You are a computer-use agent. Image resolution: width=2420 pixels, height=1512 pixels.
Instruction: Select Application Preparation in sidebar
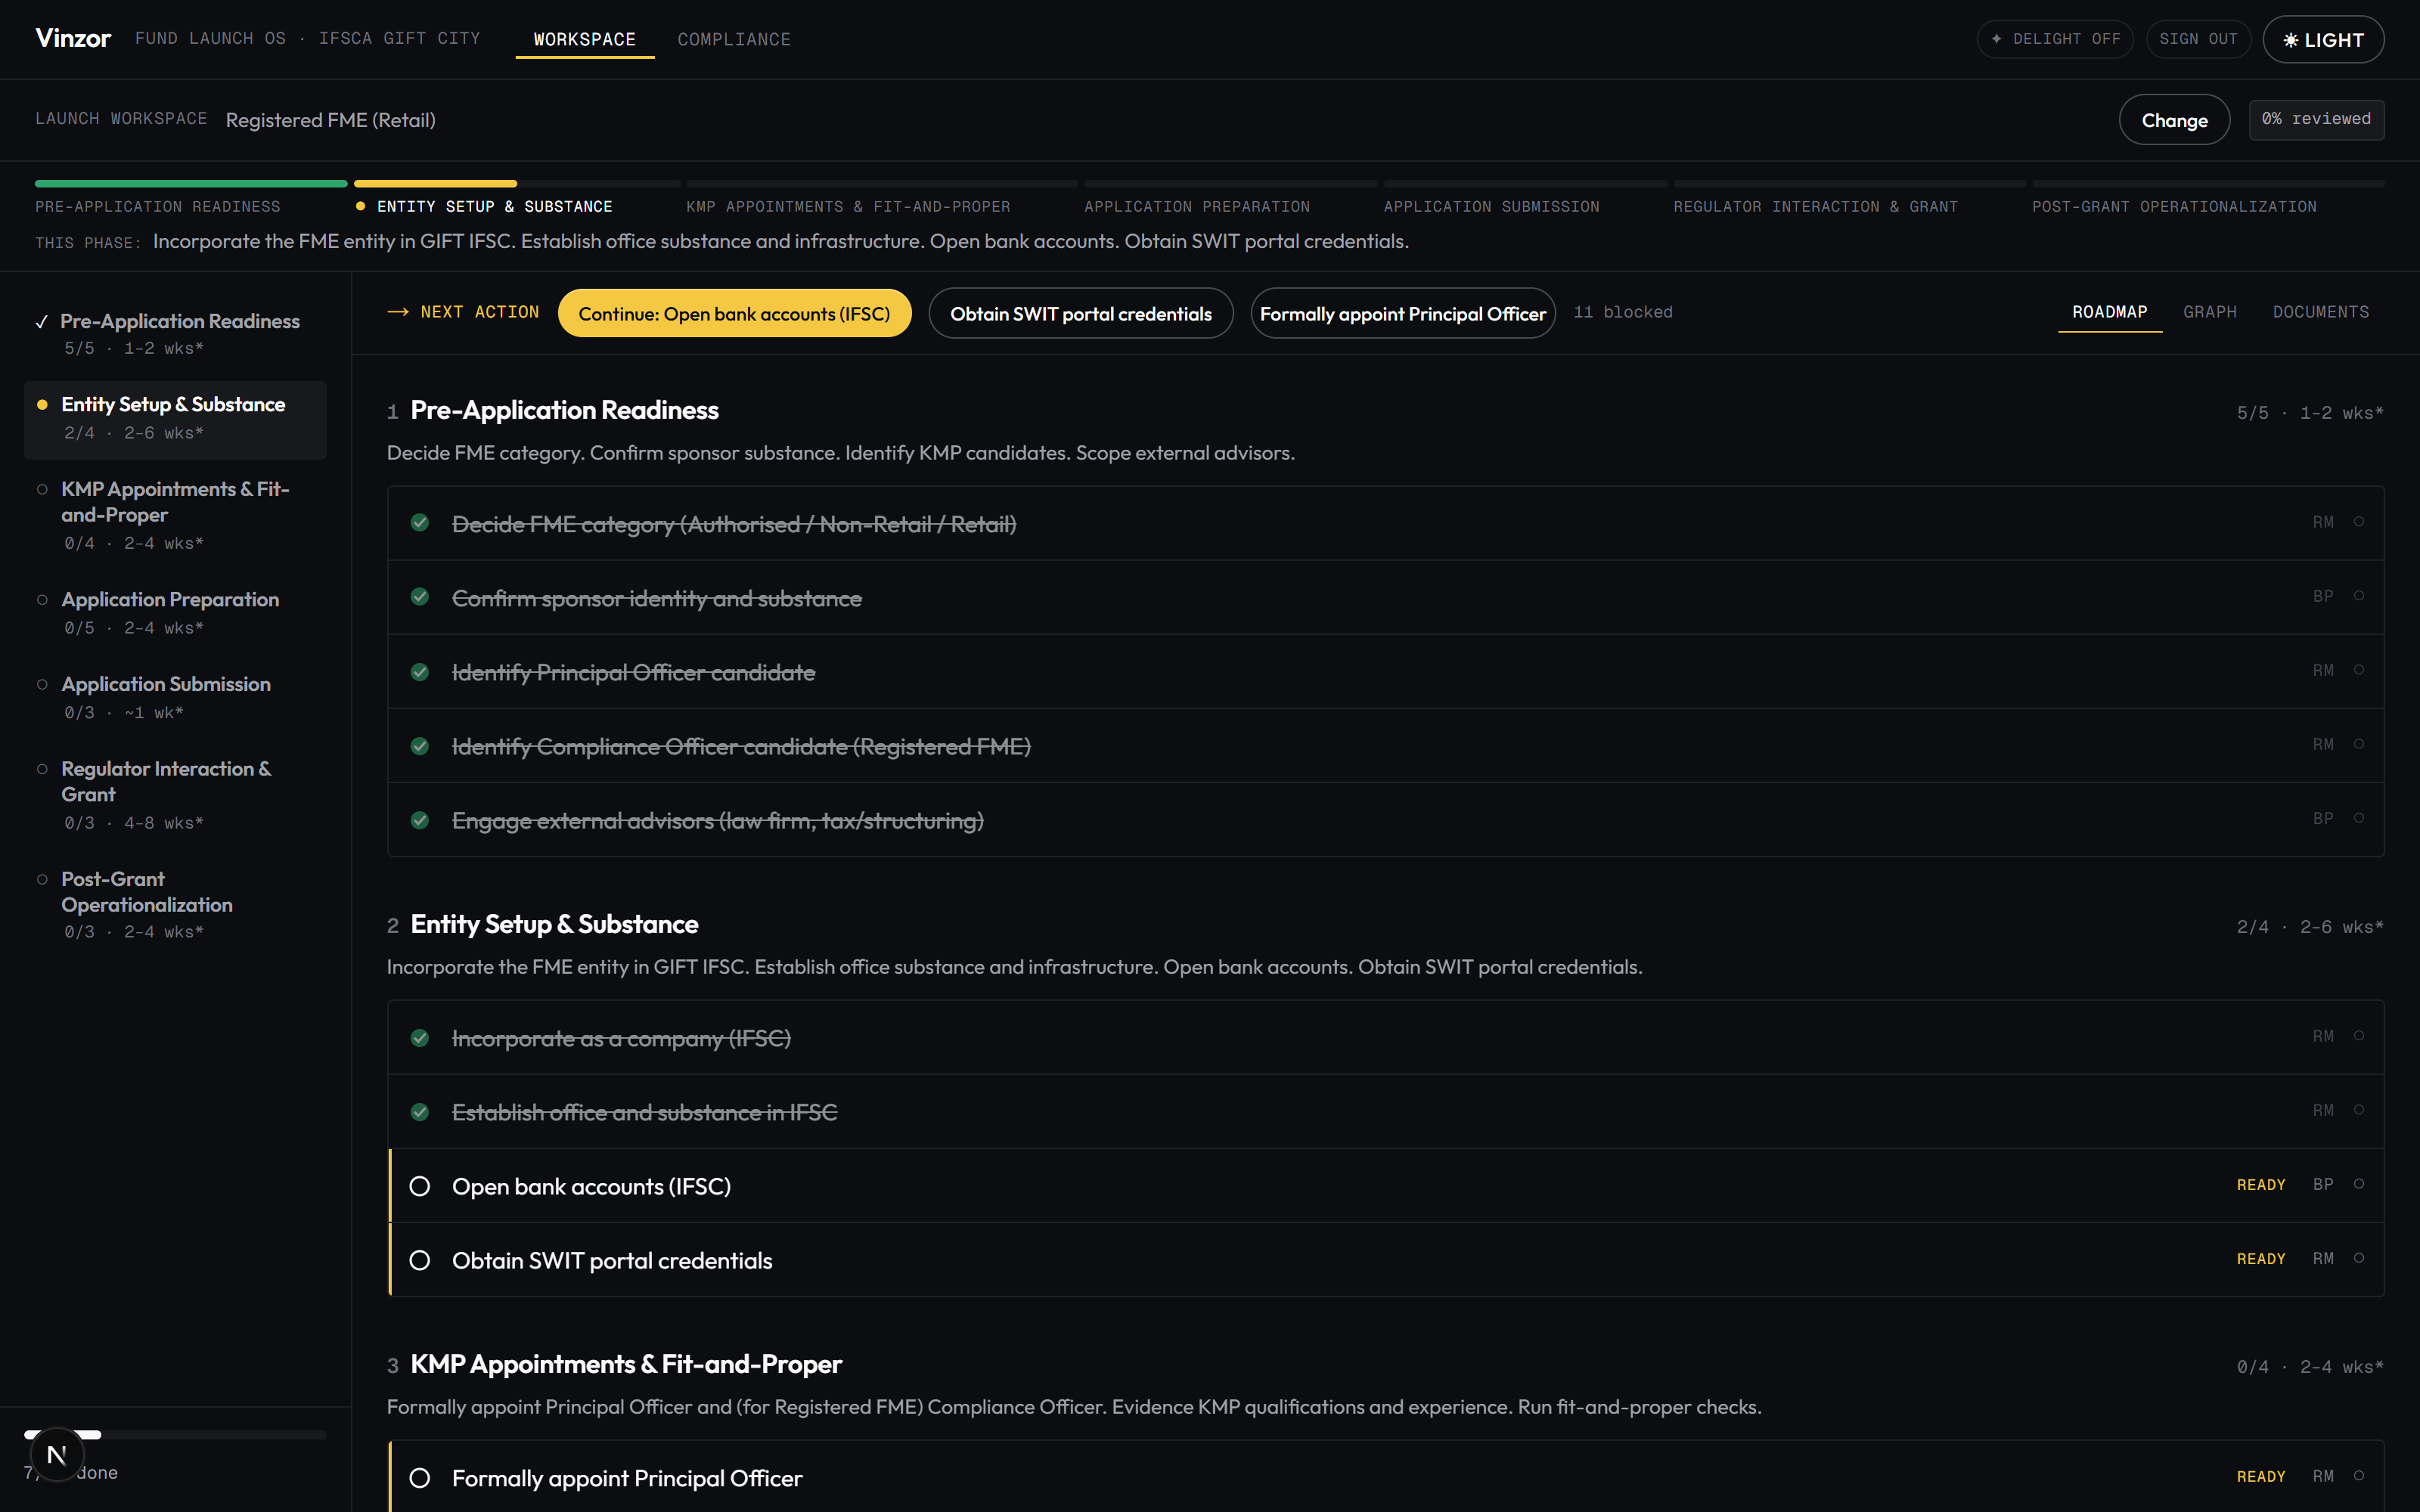(x=175, y=613)
